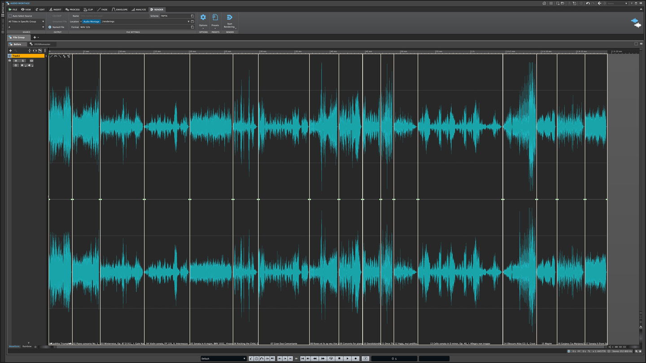Open the render Presets icon
The height and width of the screenshot is (363, 646).
pyautogui.click(x=215, y=17)
